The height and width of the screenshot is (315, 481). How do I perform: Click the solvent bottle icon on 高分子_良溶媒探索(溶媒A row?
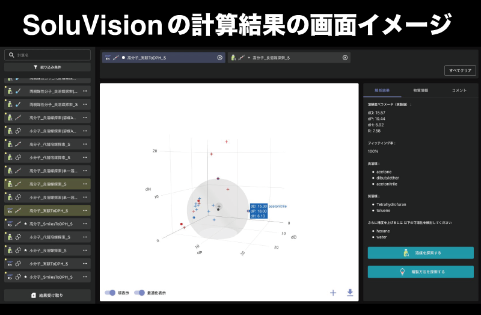[x=10, y=117]
